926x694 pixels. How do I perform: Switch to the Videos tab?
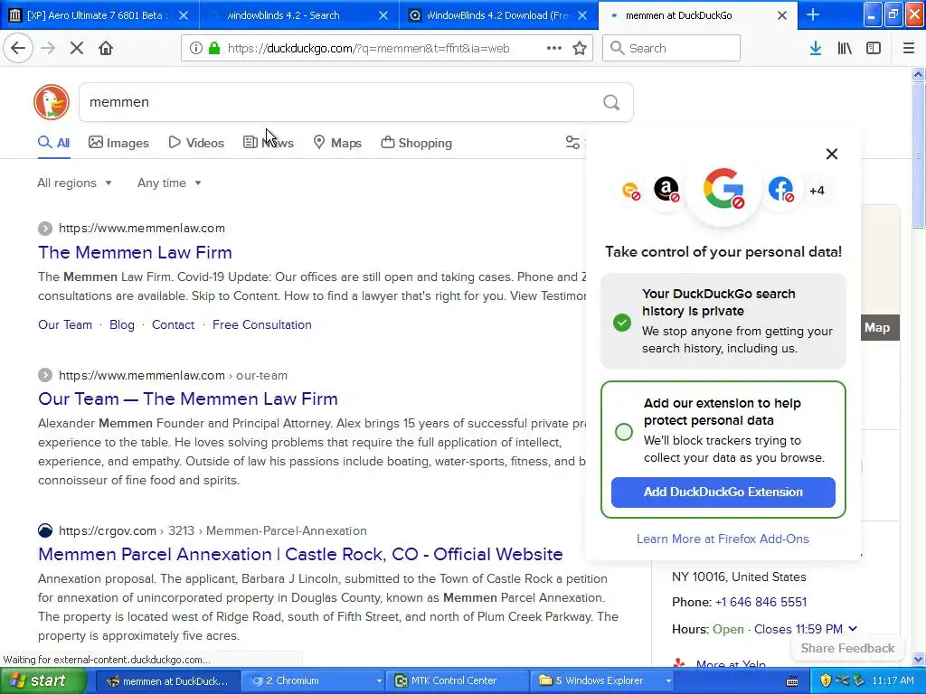(x=196, y=143)
